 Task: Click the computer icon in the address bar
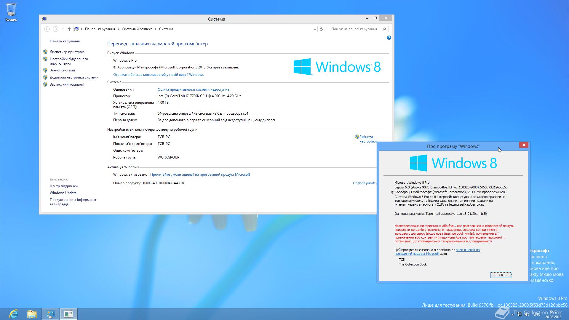76,29
